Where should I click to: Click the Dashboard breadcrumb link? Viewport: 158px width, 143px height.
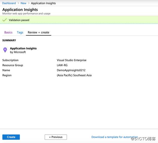pyautogui.click(x=9, y=3)
